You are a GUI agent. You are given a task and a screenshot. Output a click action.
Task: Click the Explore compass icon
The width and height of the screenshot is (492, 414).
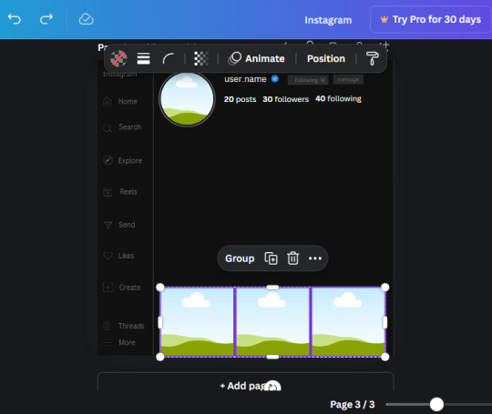pyautogui.click(x=108, y=160)
